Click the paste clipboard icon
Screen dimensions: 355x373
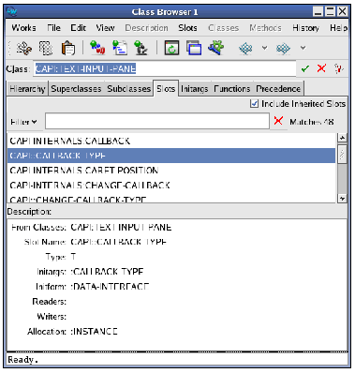point(68,49)
